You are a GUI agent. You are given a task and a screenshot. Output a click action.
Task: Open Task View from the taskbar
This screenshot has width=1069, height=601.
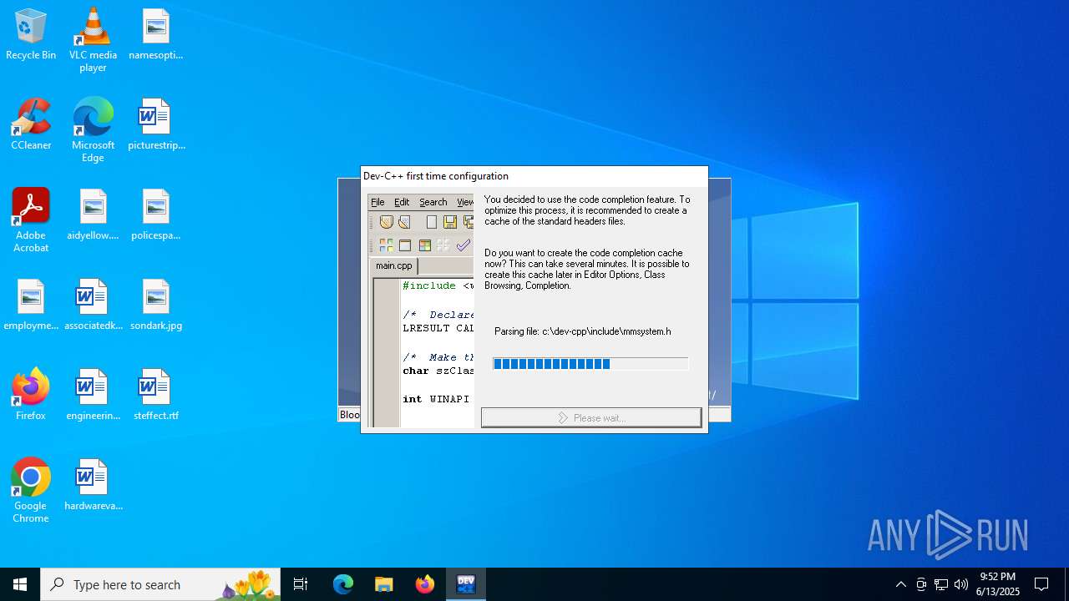(301, 584)
